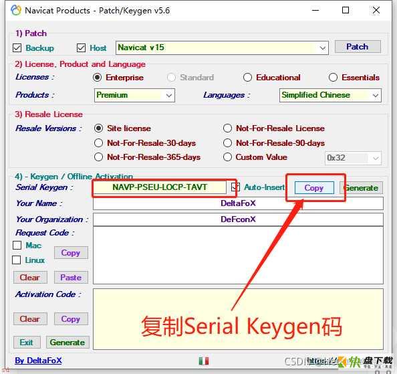Expand the Products Premium dropdown

[134, 95]
